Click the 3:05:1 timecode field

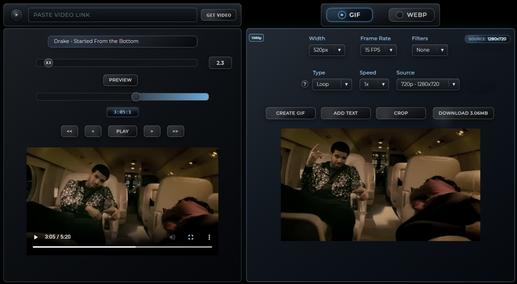tap(122, 112)
